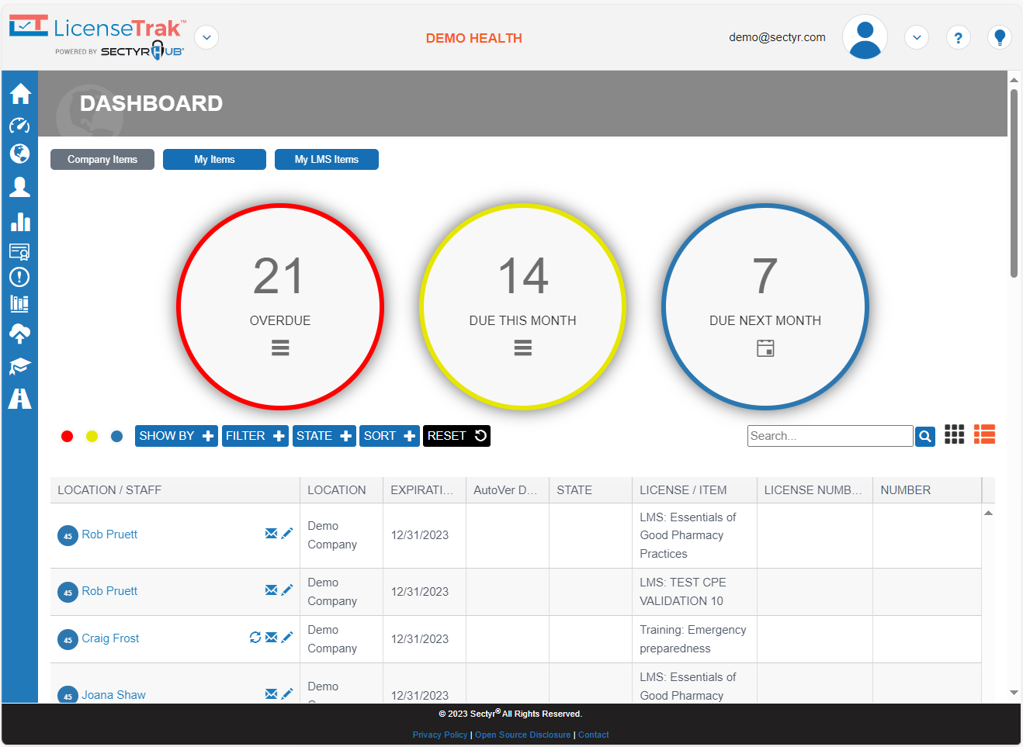Click the LOCATION / STAFF column header
The image size is (1023, 747).
click(175, 490)
